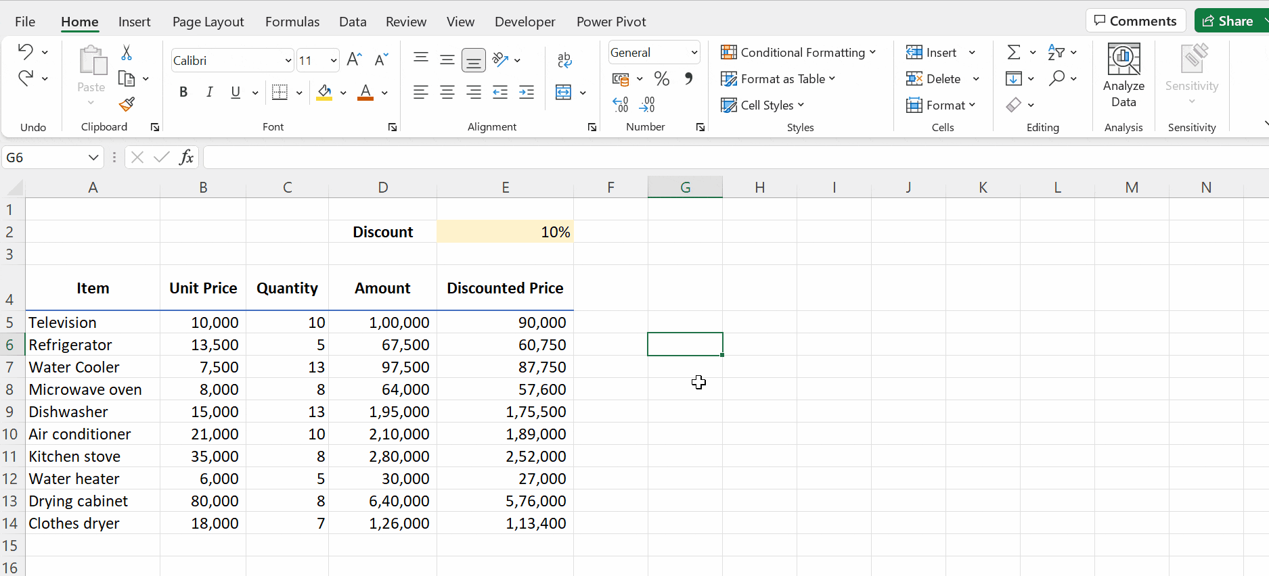This screenshot has height=576, width=1269.
Task: Apply Comma Style format
Action: [x=688, y=78]
